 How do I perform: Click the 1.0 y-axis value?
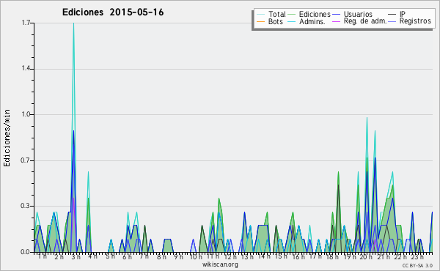tap(26, 114)
